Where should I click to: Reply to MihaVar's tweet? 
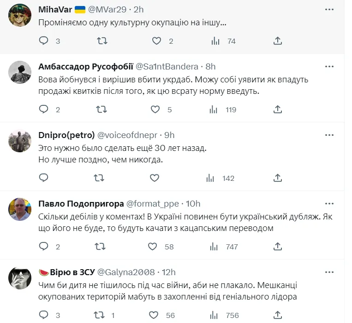[x=44, y=41]
